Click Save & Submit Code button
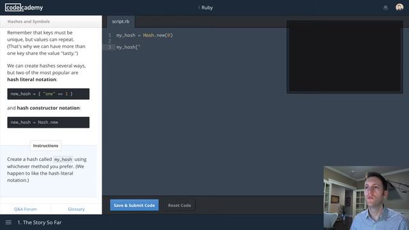409x230 pixels. tap(134, 205)
